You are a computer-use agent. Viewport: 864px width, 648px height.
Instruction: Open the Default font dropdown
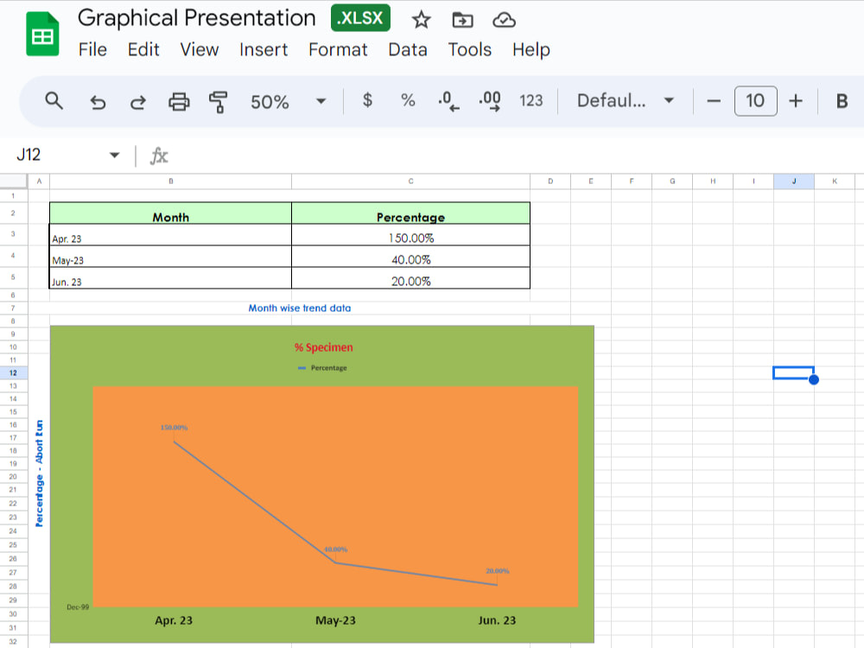pos(626,101)
